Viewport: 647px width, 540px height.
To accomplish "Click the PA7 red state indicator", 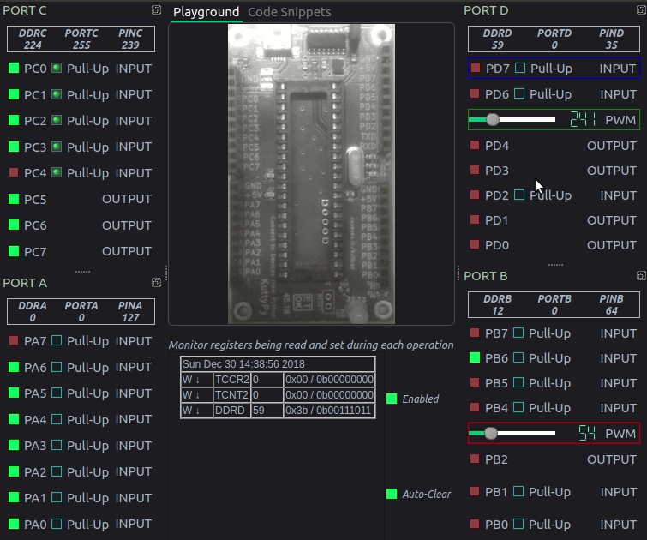I will (14, 341).
